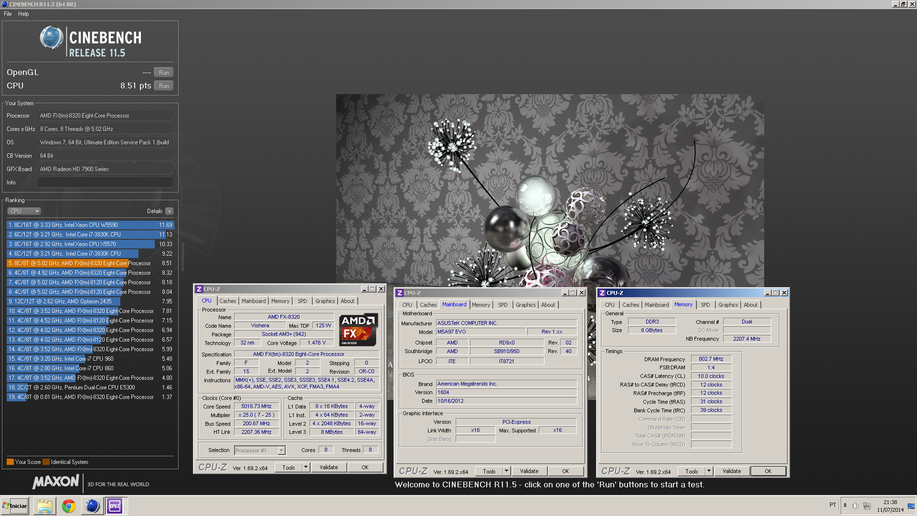Open the Iniciar start menu
917x516 pixels.
tap(15, 506)
